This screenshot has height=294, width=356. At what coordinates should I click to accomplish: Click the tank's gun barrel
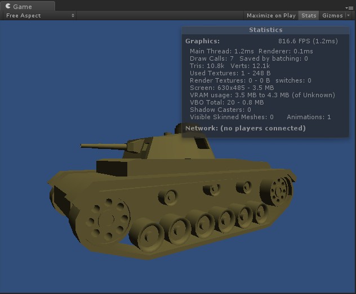[103, 146]
